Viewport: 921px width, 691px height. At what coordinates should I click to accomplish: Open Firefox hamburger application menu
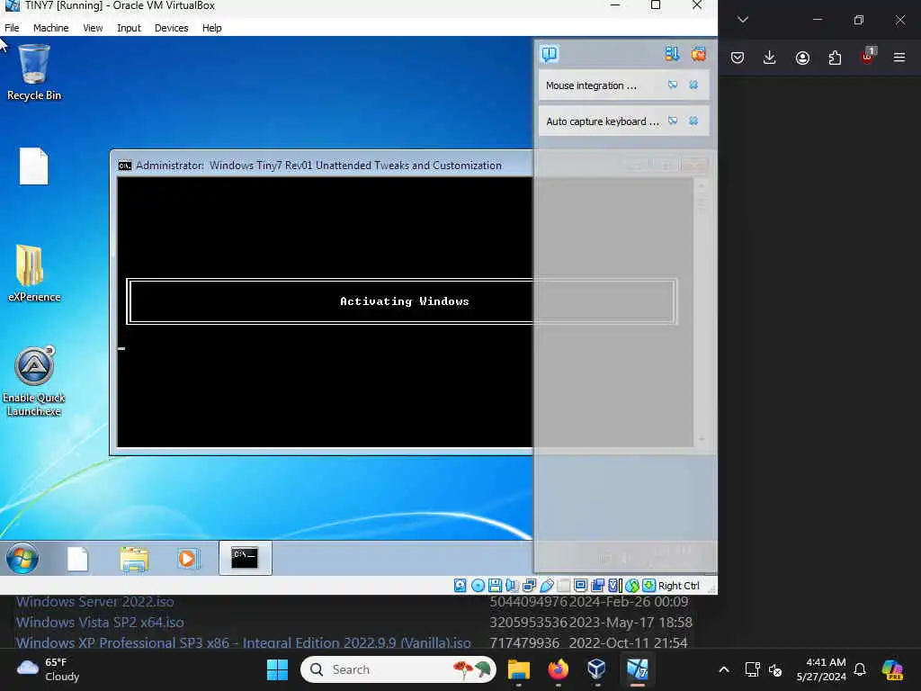(899, 58)
